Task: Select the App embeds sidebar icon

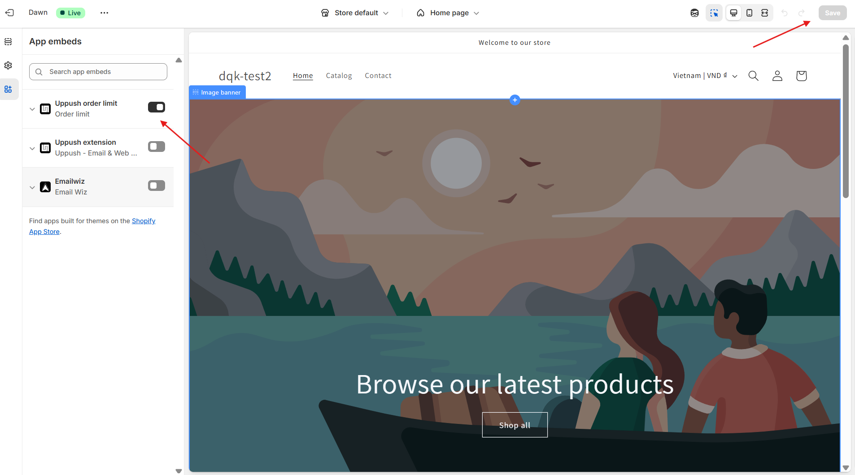Action: coord(8,89)
